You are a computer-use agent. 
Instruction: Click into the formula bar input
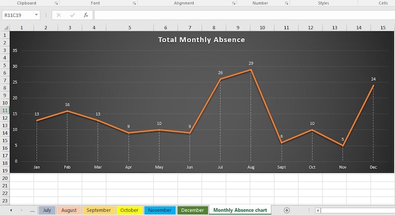pos(244,15)
